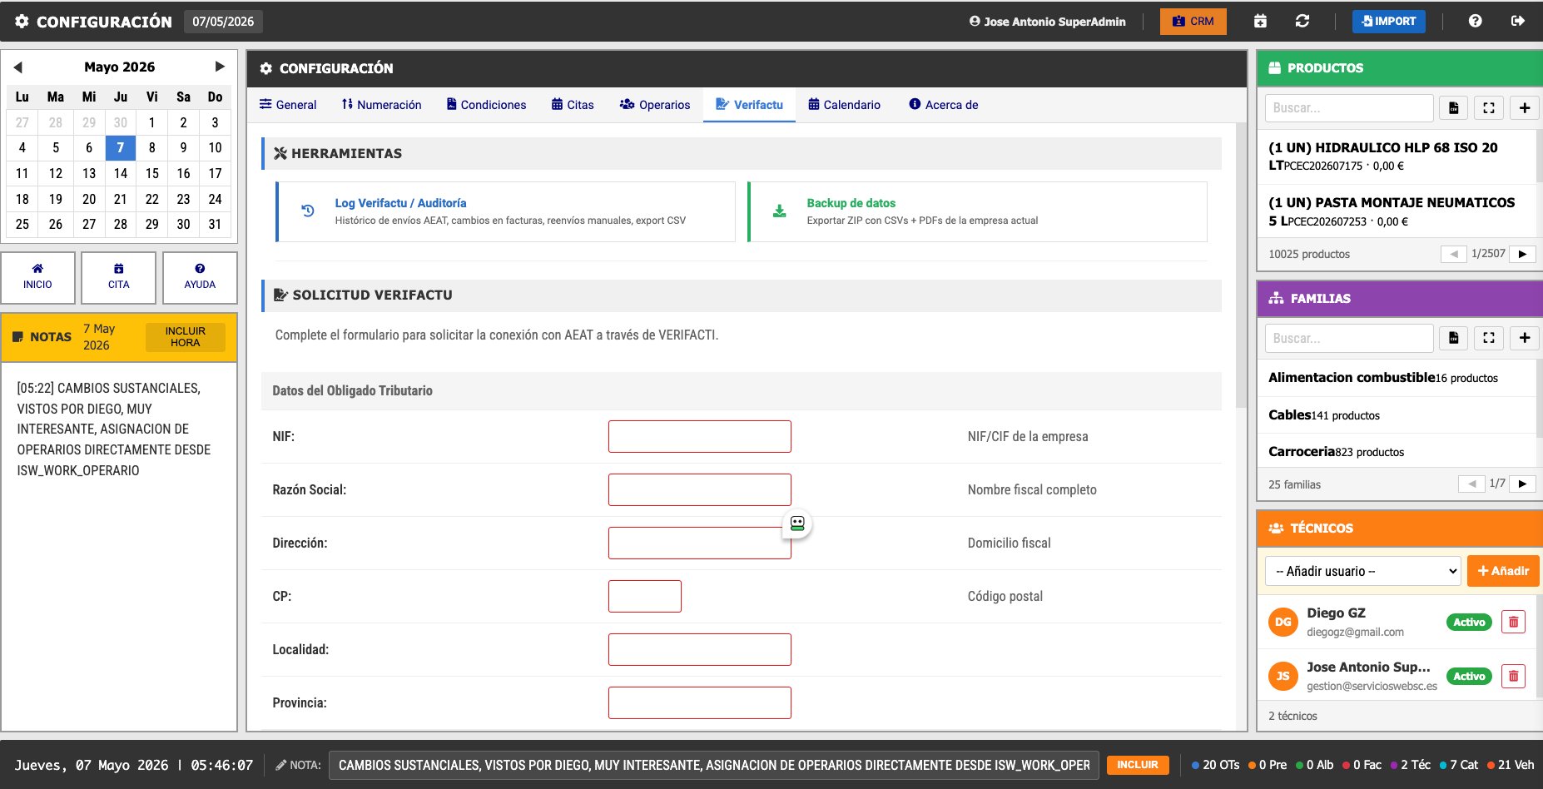Click the chatbot robot icon
Image resolution: width=1543 pixels, height=789 pixels.
pyautogui.click(x=797, y=524)
